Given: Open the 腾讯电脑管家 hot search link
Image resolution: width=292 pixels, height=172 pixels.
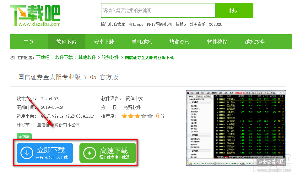Looking at the screenshot, I should click(x=113, y=25).
